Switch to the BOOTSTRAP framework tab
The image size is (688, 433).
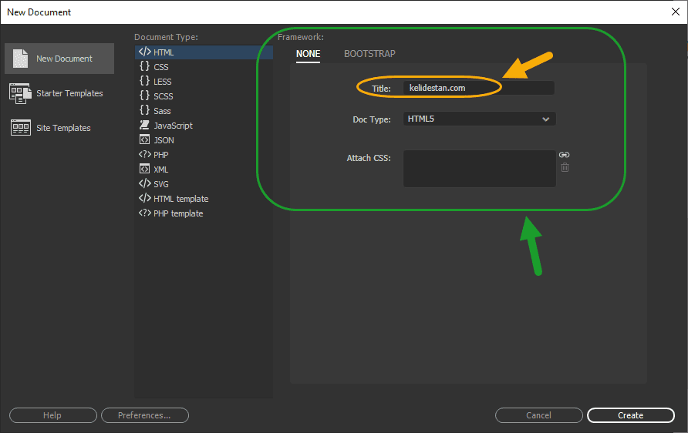tap(369, 54)
